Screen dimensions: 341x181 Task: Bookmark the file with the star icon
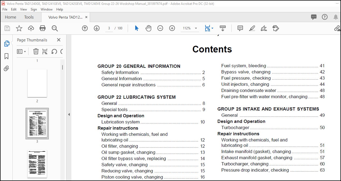19,28
